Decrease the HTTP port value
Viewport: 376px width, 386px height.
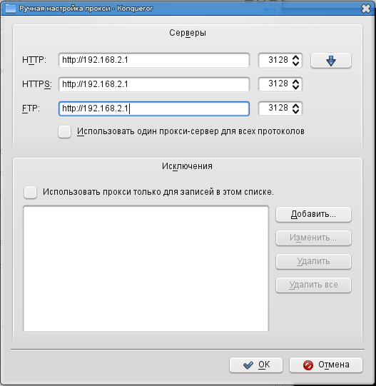point(295,64)
